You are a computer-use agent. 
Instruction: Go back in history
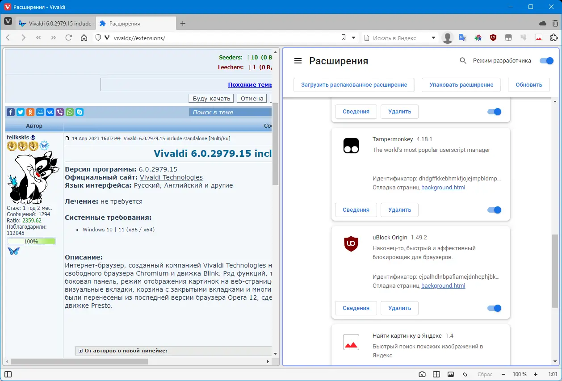coord(8,38)
